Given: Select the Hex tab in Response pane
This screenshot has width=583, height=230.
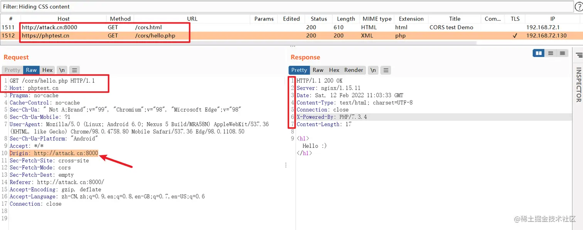Looking at the screenshot, I should coord(334,70).
